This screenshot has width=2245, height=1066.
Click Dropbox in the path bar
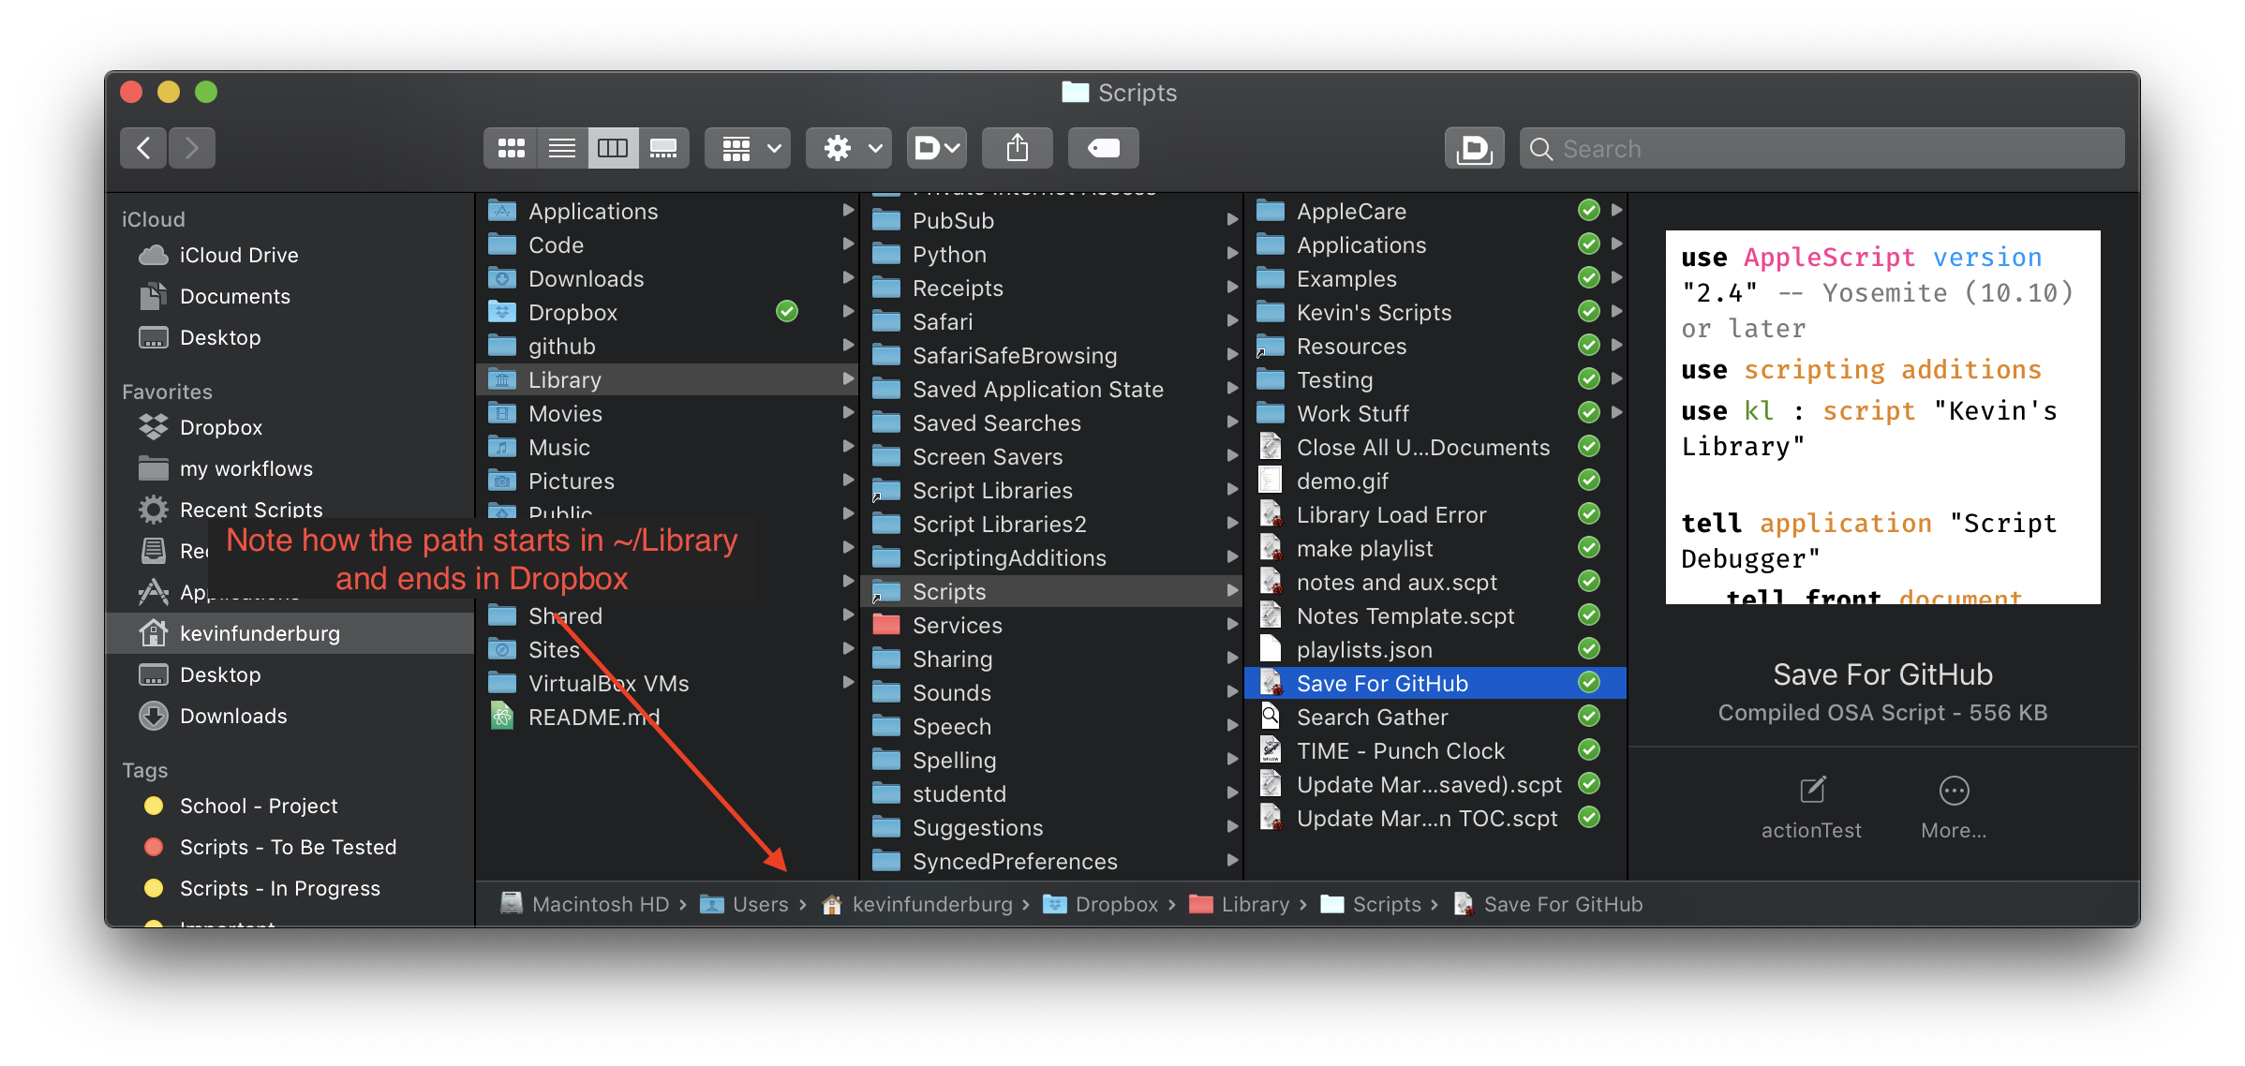1116,904
